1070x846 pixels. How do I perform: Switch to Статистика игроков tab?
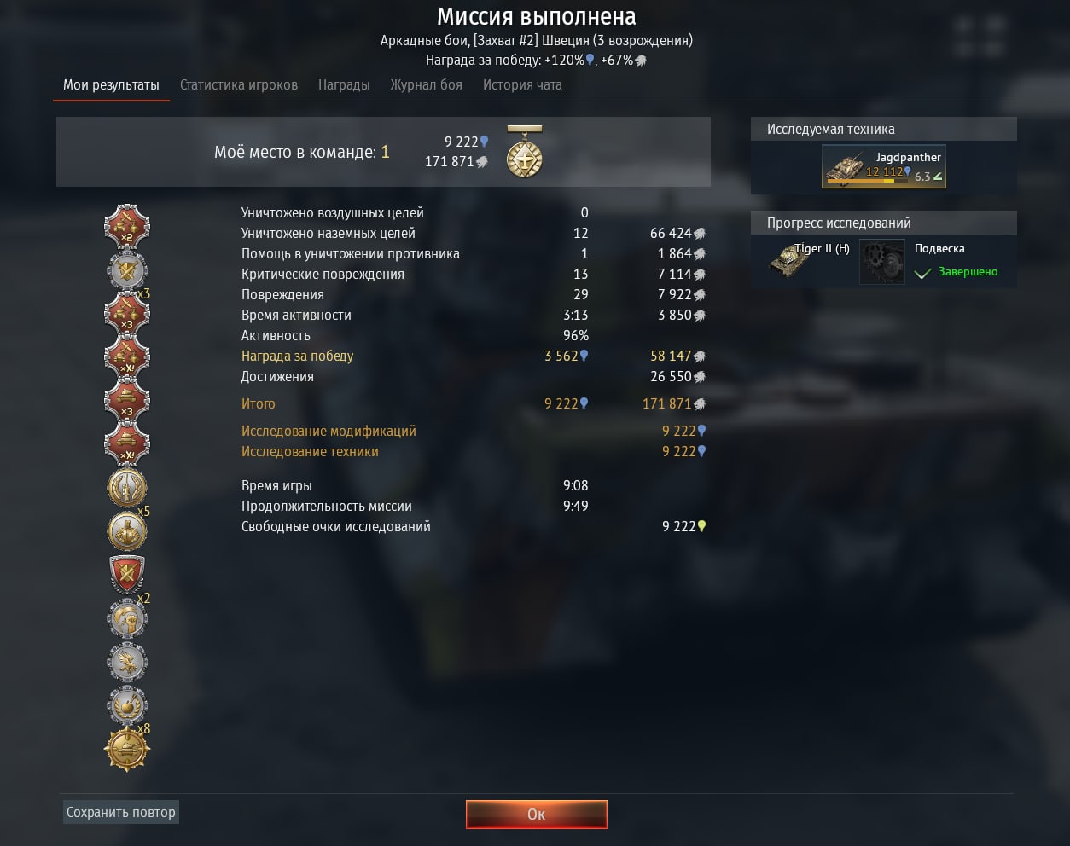coord(239,84)
